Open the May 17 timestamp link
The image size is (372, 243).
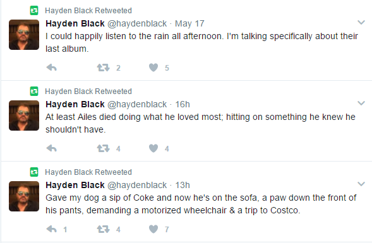click(189, 23)
